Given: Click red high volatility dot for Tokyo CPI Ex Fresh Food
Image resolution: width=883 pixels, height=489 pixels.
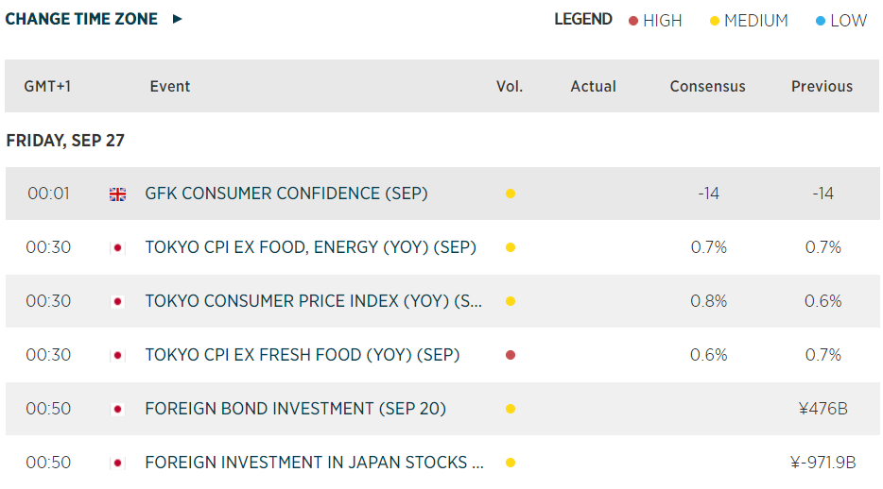Looking at the screenshot, I should tap(510, 356).
